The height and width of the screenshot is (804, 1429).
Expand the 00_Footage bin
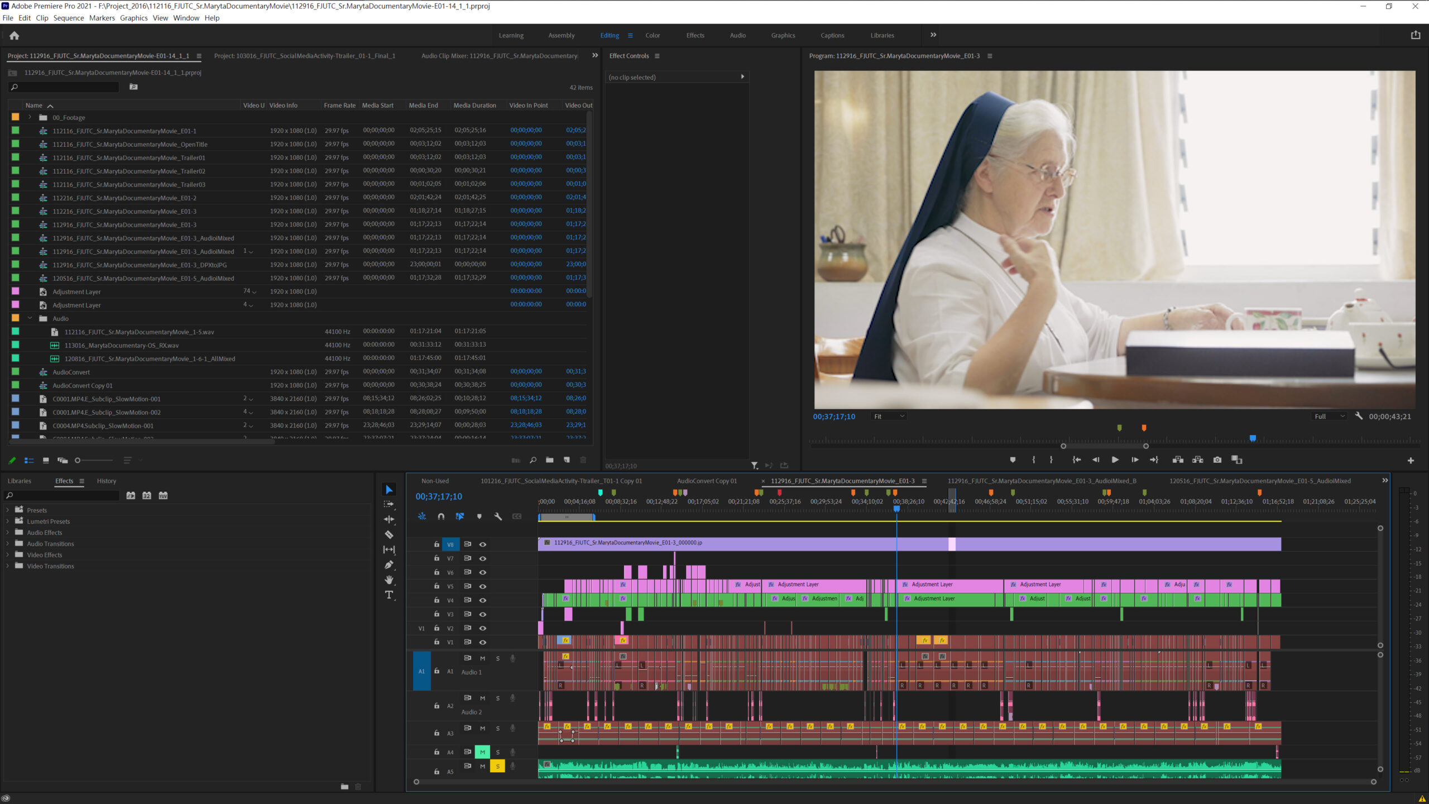point(30,117)
